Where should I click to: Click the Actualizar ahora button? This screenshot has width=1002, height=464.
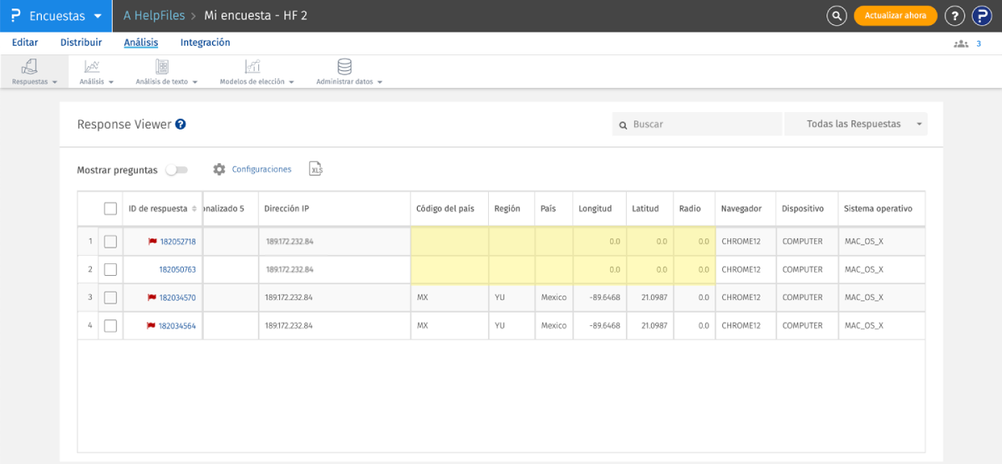click(895, 16)
